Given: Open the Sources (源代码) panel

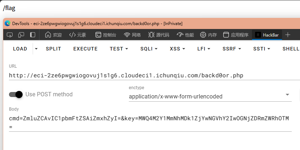Looking at the screenshot, I should coord(158,35).
